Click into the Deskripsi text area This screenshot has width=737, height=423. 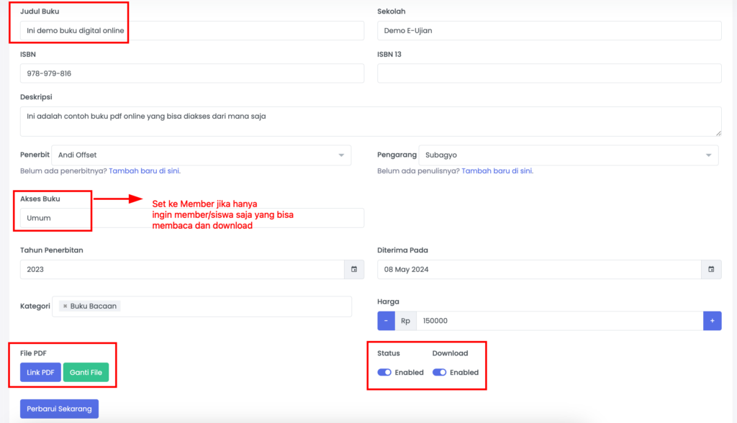(x=371, y=122)
